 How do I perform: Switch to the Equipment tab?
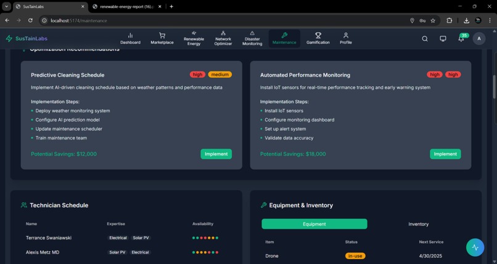click(314, 224)
